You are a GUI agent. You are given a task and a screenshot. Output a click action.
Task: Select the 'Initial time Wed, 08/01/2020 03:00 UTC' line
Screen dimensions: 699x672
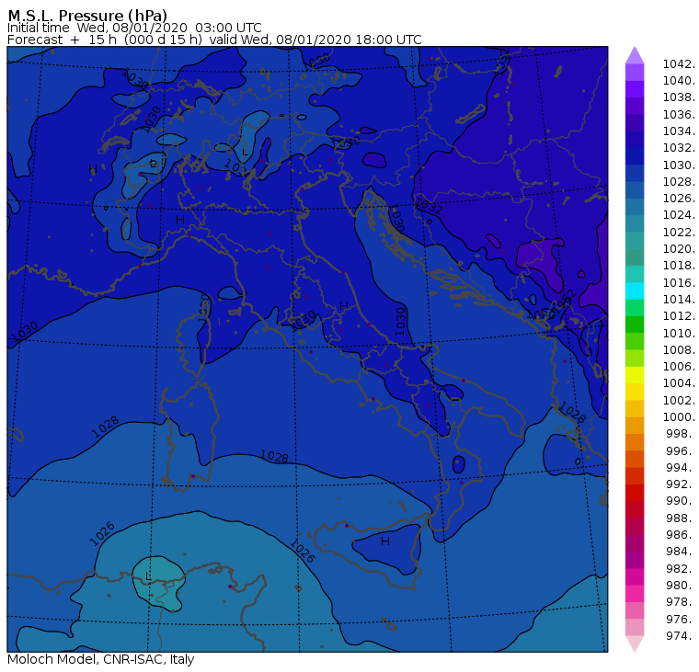(x=134, y=28)
